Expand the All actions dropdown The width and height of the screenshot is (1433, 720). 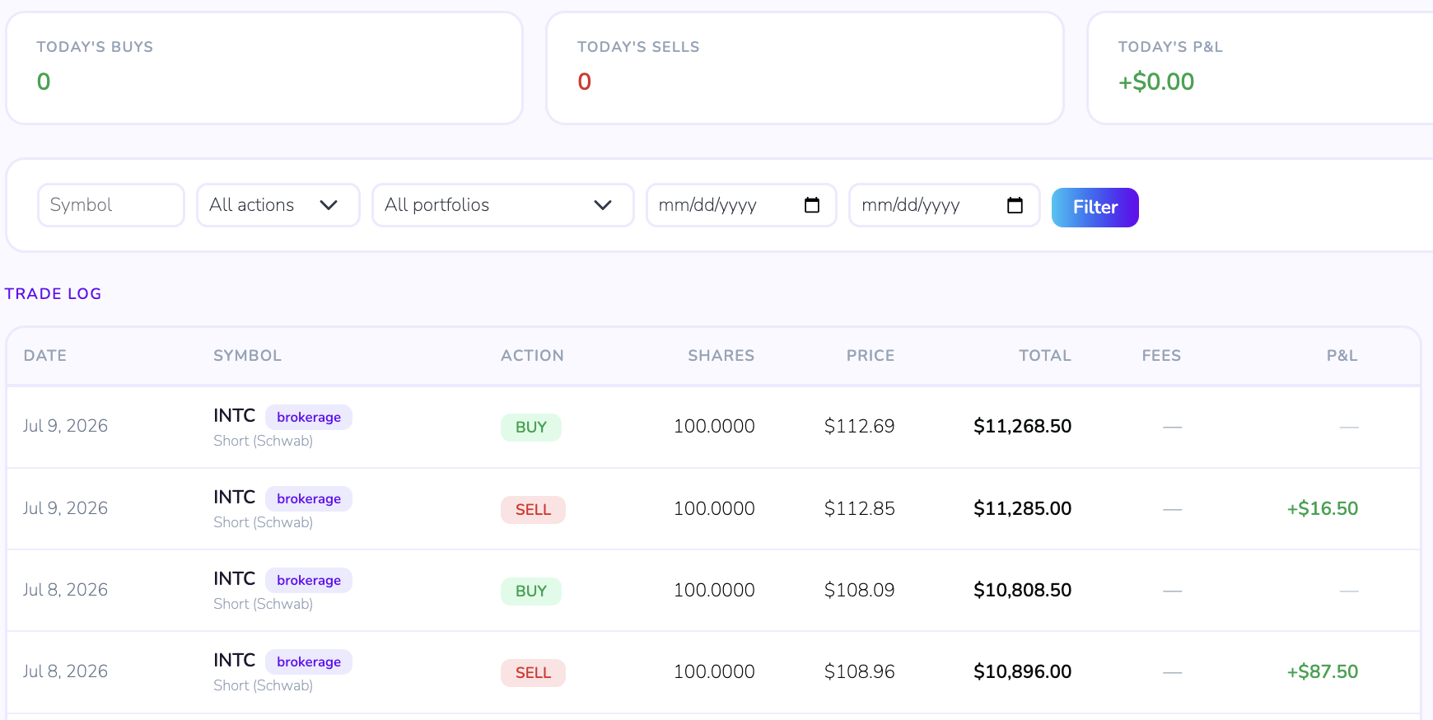coord(278,205)
